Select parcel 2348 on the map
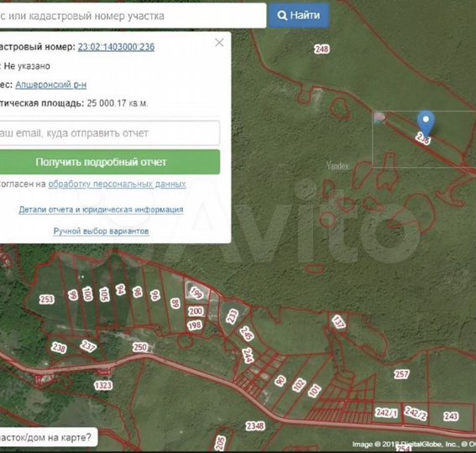The width and height of the screenshot is (476, 453). click(255, 426)
